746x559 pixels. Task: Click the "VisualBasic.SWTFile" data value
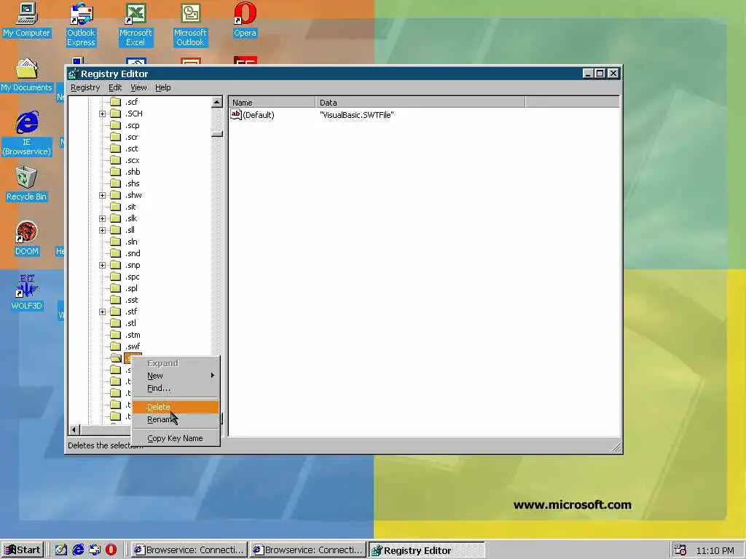[357, 114]
